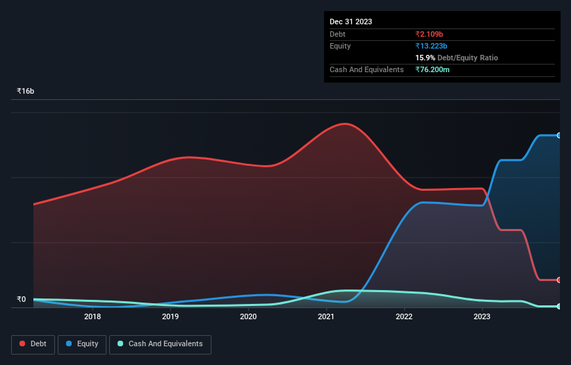Click the Cash value ₹76.200m in tooltip
This screenshot has width=571, height=365.
[x=433, y=69]
